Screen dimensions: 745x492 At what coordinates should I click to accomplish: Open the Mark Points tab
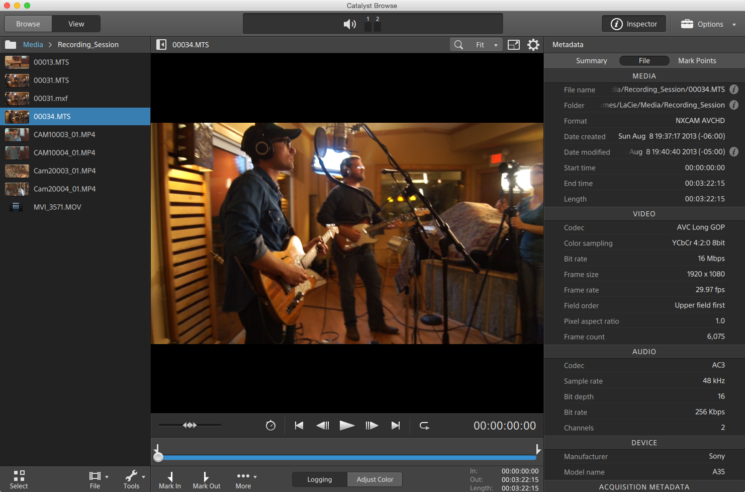pos(697,61)
